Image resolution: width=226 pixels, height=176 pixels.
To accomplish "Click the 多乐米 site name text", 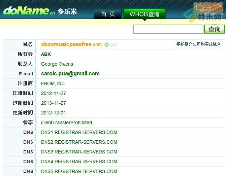I will [x=67, y=12].
